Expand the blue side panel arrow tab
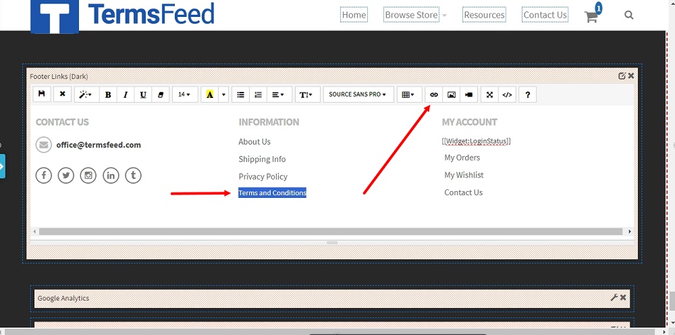675x335 pixels. (x=2, y=166)
